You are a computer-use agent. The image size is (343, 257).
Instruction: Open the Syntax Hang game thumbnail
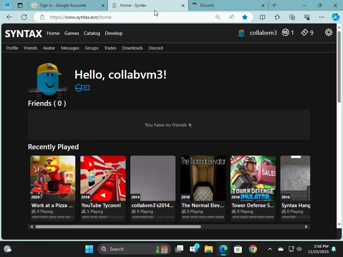pos(295,178)
